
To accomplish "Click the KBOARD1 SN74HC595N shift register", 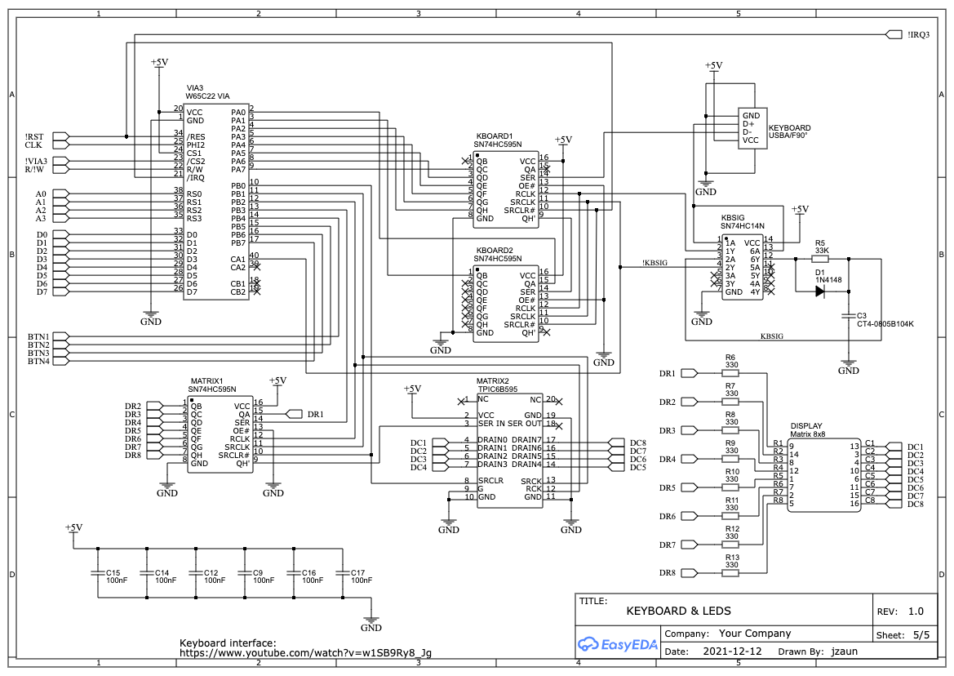I will (x=506, y=189).
